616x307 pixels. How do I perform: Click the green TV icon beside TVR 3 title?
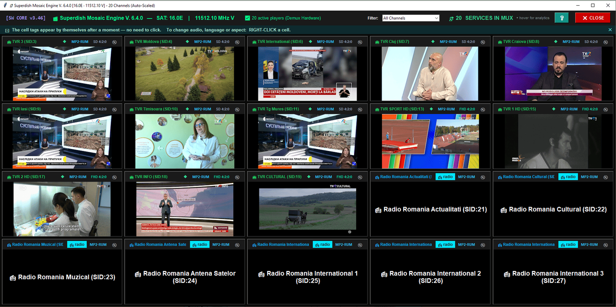tap(8, 42)
